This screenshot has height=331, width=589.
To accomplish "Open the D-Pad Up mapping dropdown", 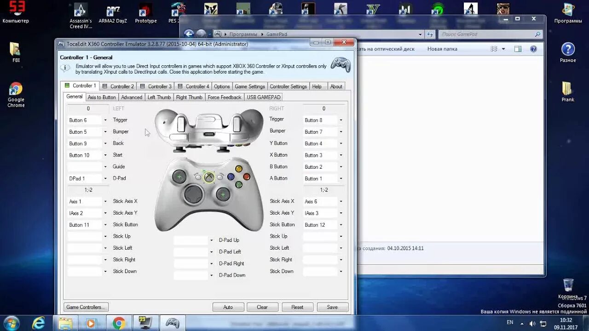I will pyautogui.click(x=212, y=240).
